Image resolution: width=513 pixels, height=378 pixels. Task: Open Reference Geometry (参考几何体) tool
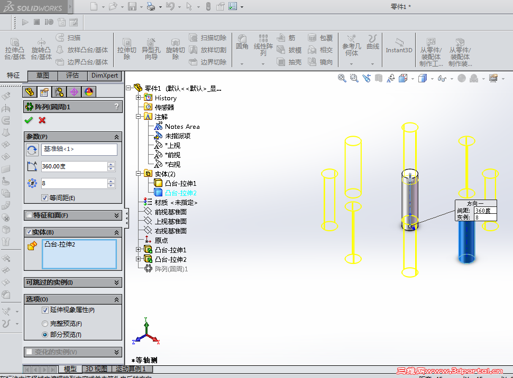click(352, 46)
